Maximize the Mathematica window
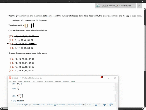Viewport: 146px width, 110px height. (109, 78)
